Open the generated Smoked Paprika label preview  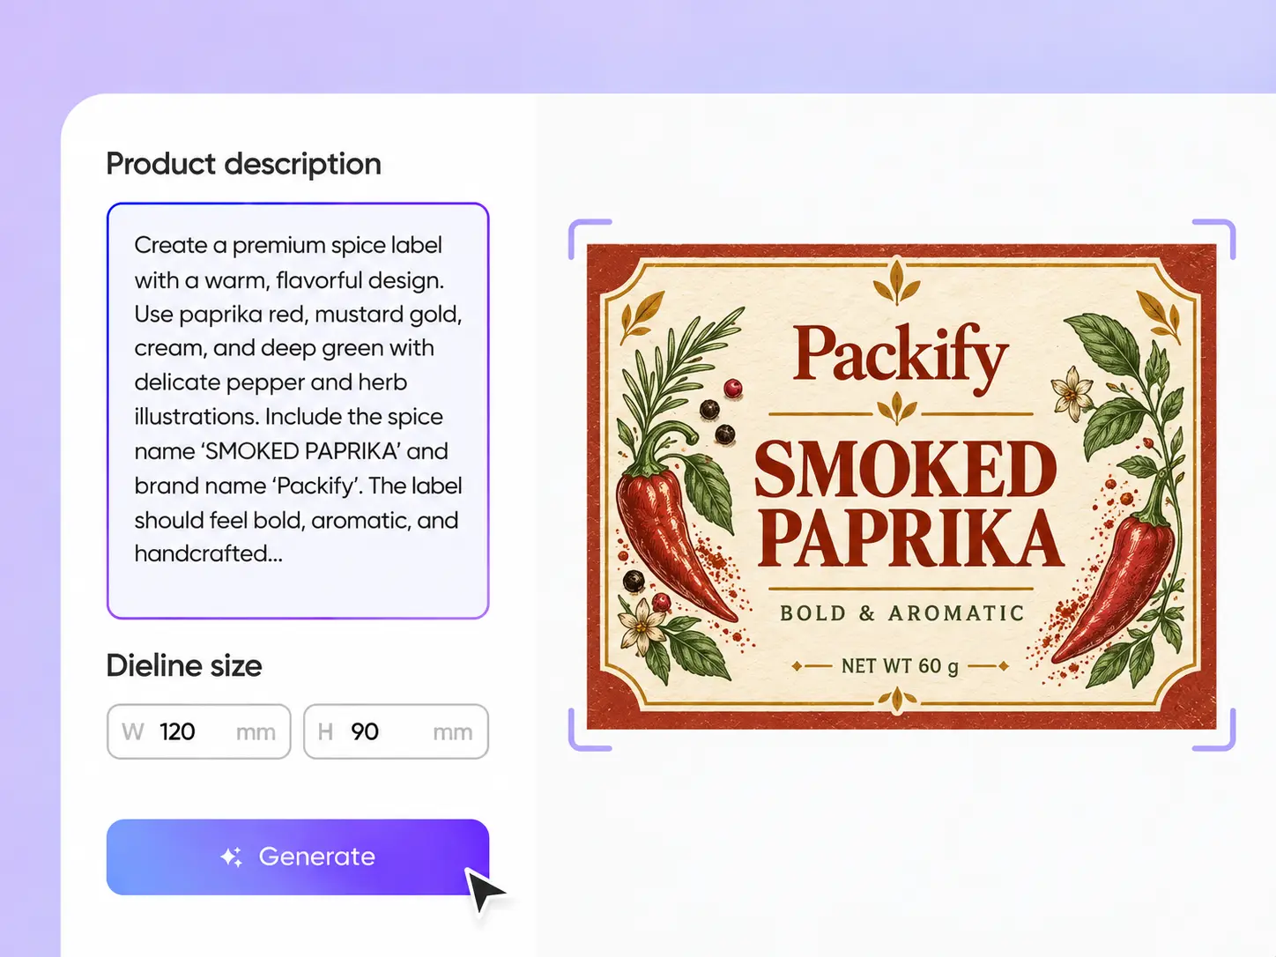coord(901,486)
